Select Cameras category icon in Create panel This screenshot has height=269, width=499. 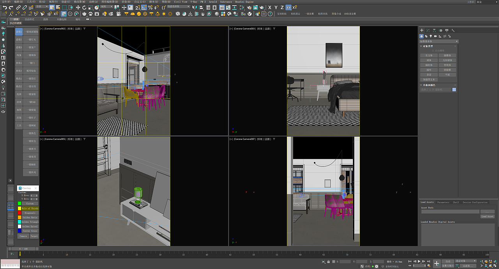coord(435,36)
